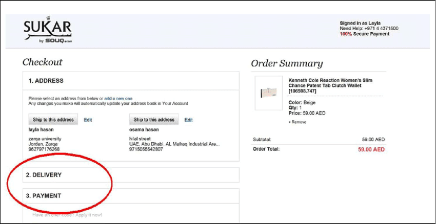436x224 pixels.
Task: Select layla hasan's phone number 962797176268
Action: [44, 149]
